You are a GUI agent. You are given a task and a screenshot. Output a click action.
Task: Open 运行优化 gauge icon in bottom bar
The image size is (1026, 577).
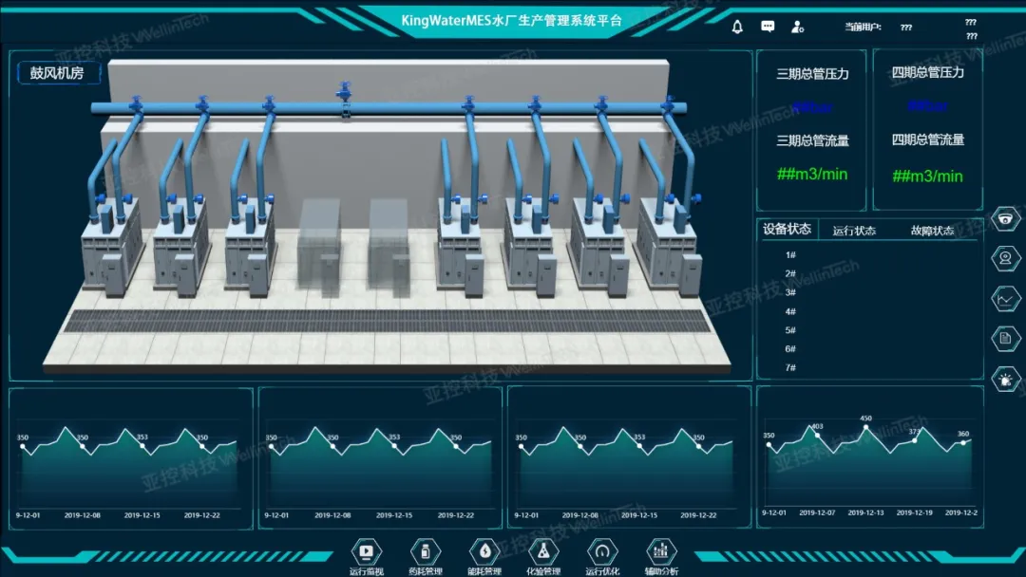click(601, 551)
